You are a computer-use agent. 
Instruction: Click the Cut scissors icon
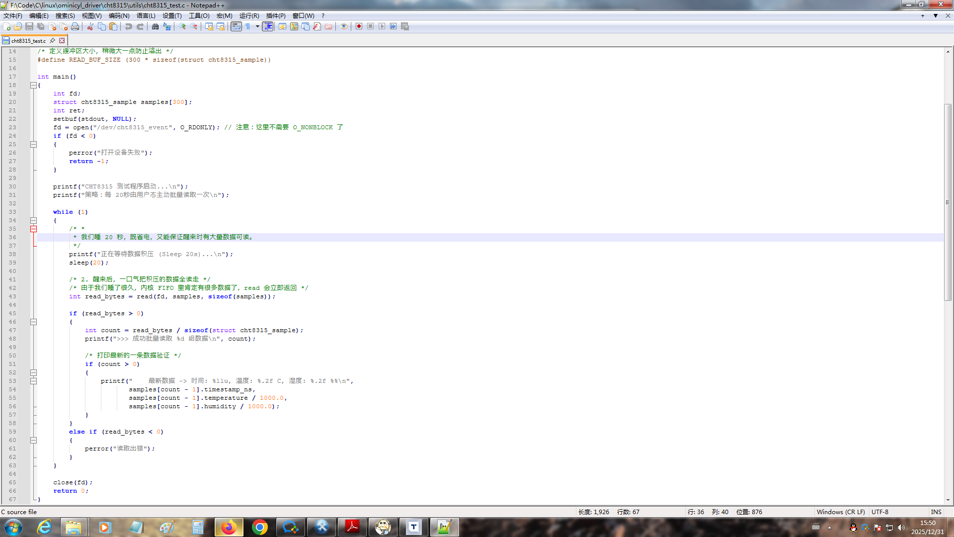pos(90,26)
